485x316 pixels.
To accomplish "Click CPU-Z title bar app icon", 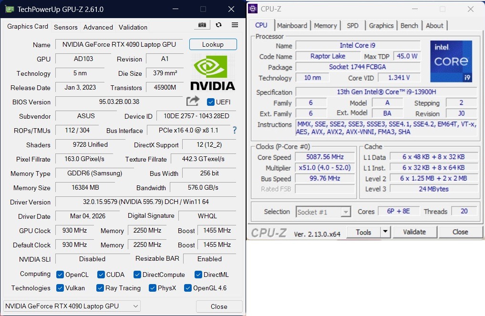I will click(x=253, y=9).
